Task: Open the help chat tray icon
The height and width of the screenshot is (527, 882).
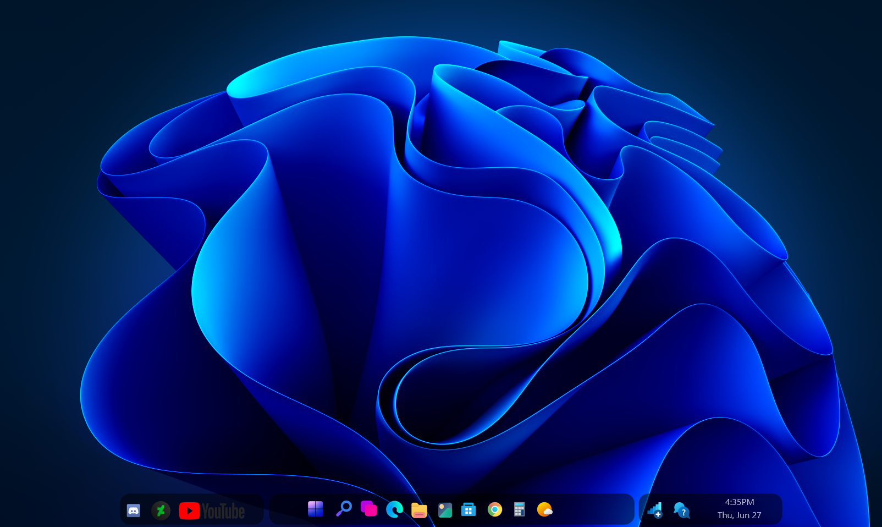Action: pyautogui.click(x=681, y=510)
